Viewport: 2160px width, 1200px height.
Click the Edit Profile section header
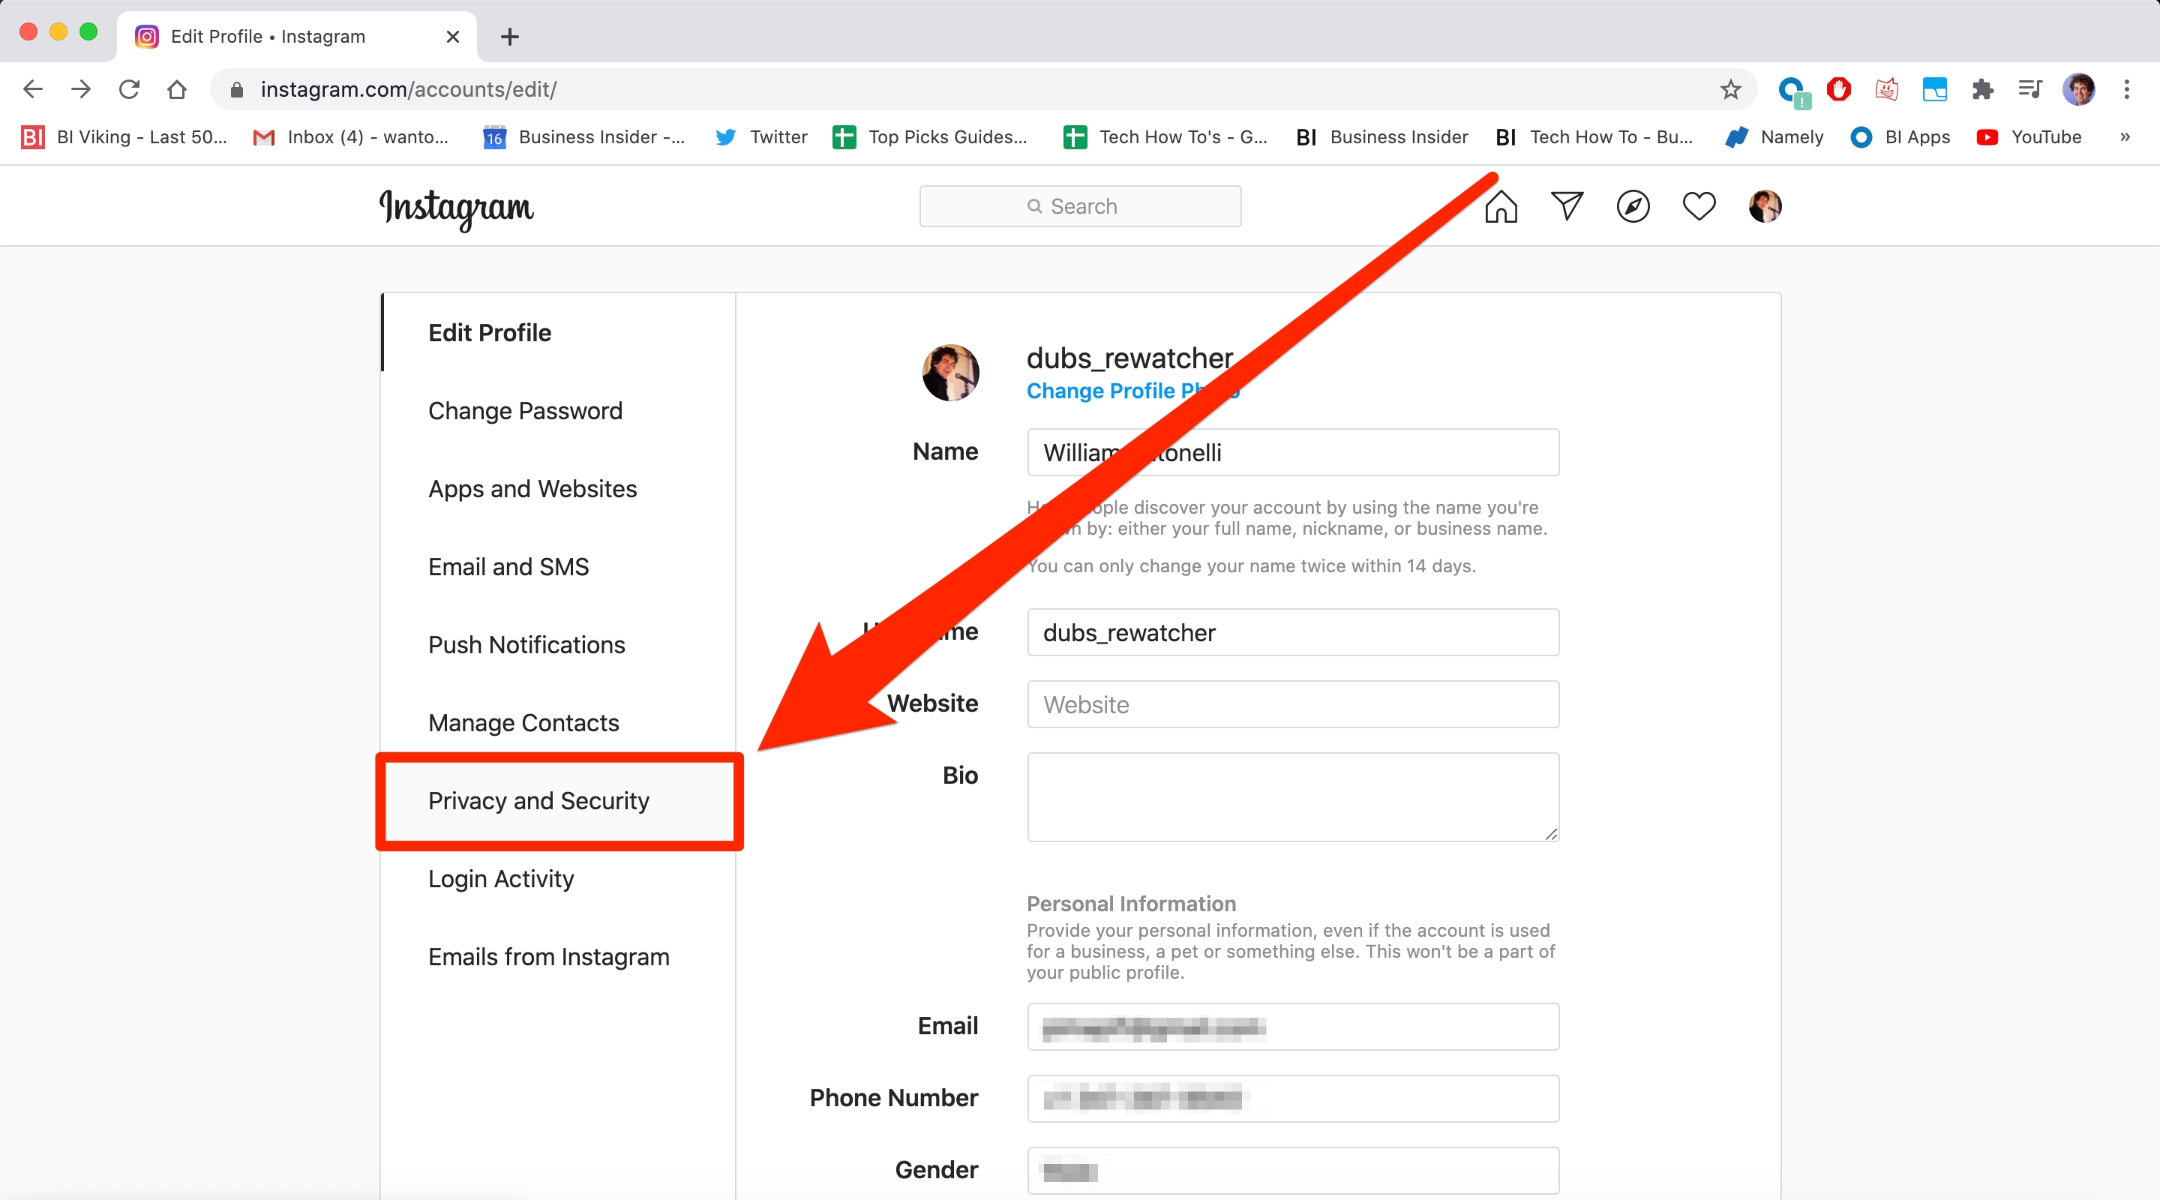pyautogui.click(x=489, y=331)
